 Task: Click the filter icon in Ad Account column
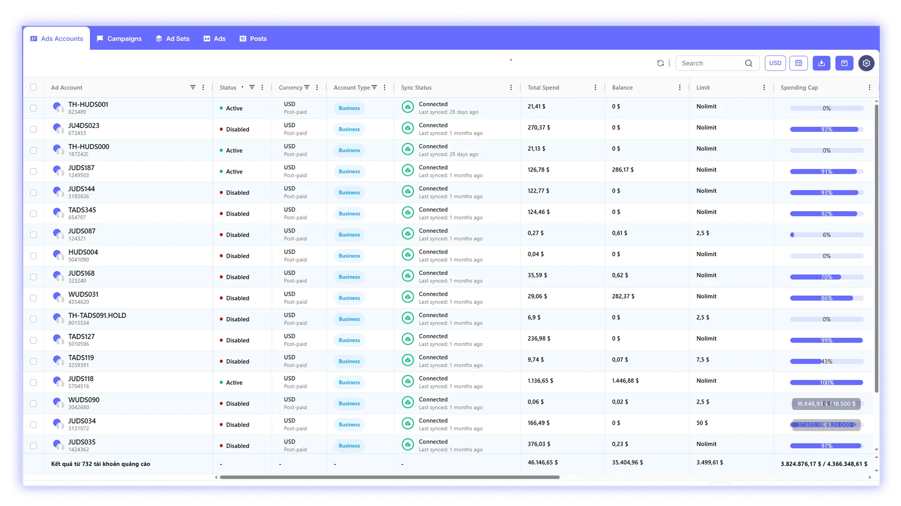[x=193, y=87]
